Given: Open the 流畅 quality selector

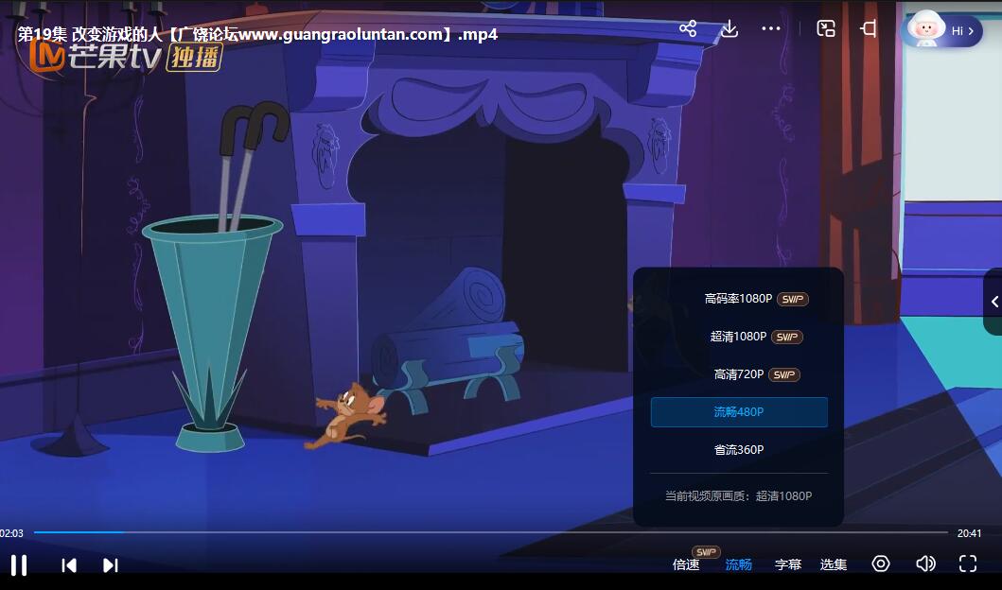Looking at the screenshot, I should pos(738,564).
